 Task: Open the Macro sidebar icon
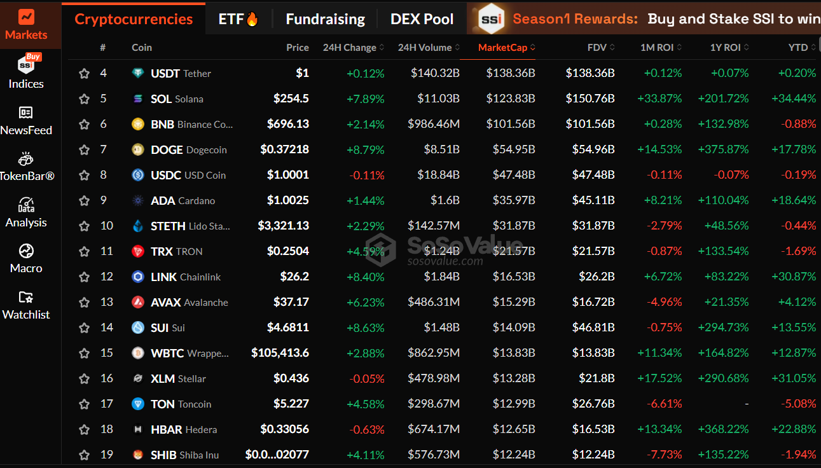[x=26, y=251]
